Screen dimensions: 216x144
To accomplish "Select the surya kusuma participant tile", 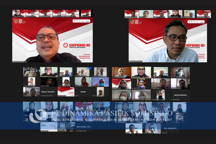I will [180, 94].
